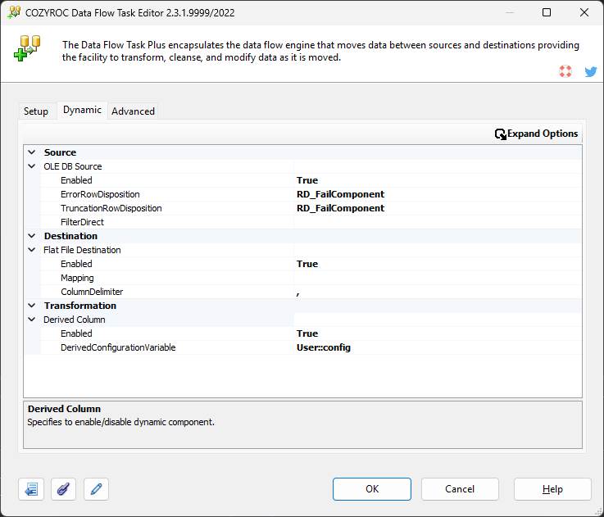Select the FilterDirect property name
This screenshot has height=517, width=604.
[82, 222]
